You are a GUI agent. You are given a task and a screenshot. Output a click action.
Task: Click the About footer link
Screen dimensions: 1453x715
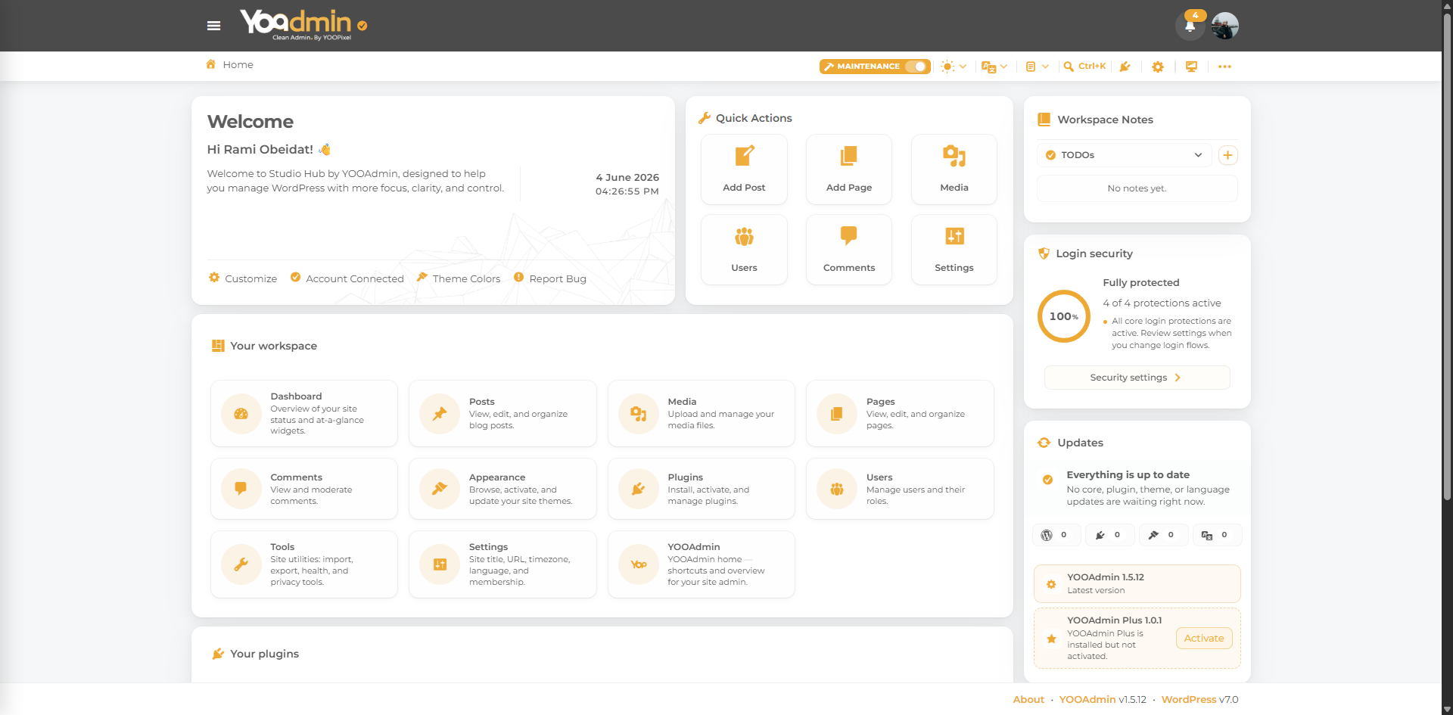pyautogui.click(x=1028, y=700)
